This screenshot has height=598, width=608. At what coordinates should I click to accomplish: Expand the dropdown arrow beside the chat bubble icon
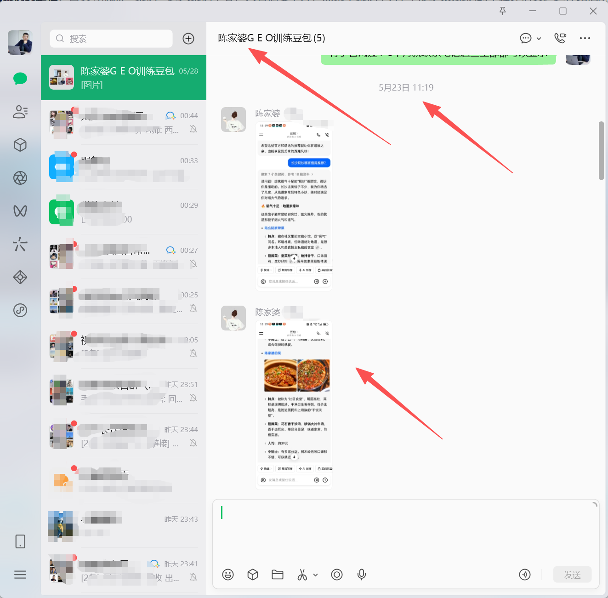(x=539, y=39)
